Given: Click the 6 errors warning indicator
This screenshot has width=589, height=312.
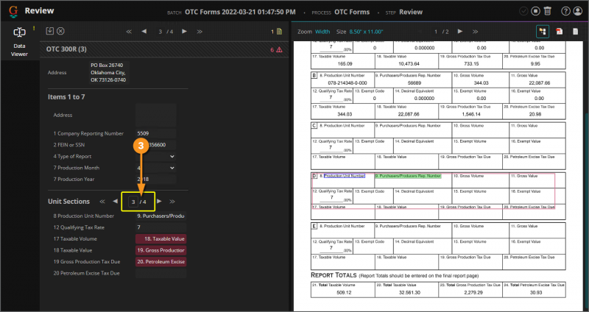Looking at the screenshot, I should pos(276,49).
